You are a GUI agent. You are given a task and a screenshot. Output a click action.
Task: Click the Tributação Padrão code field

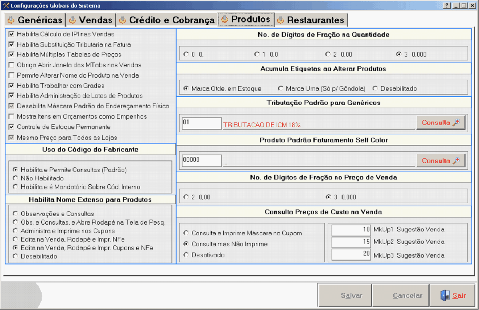[x=201, y=123]
